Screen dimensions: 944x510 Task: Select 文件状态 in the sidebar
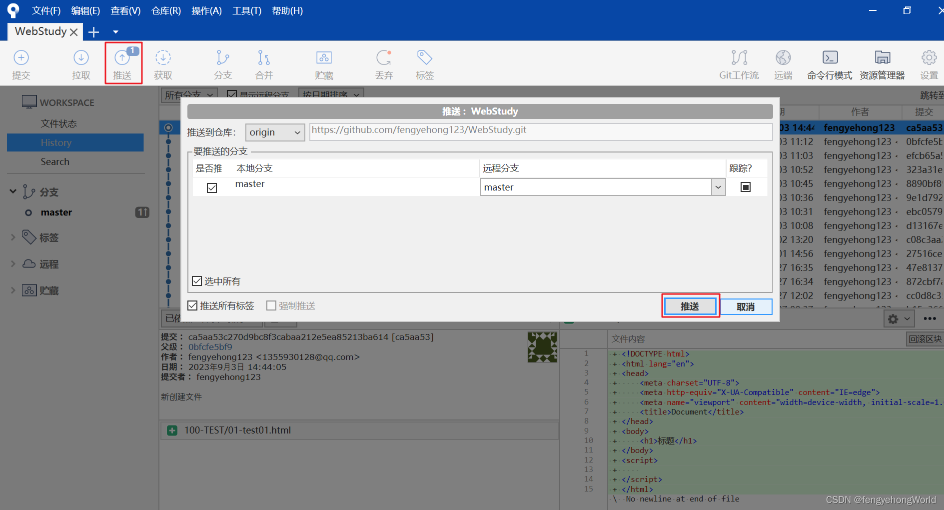(x=59, y=123)
